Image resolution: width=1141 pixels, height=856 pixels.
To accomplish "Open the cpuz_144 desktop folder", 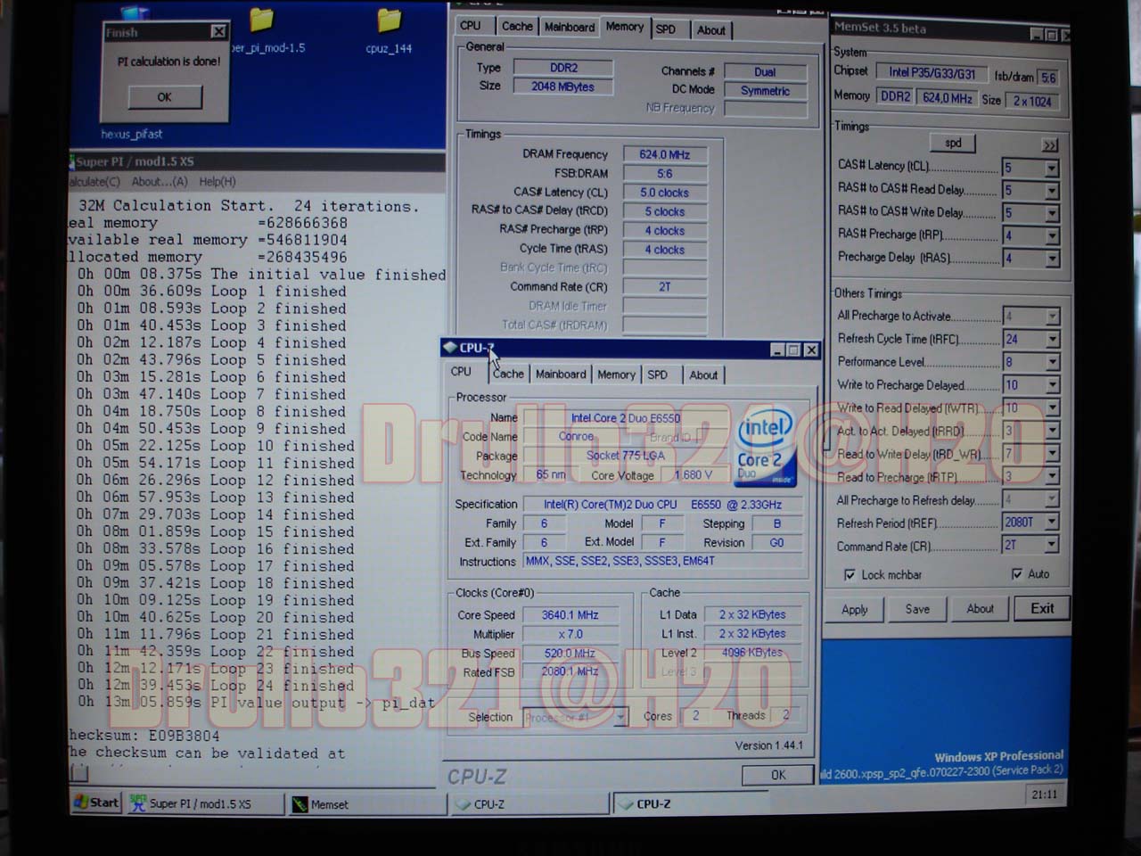I will coord(390,31).
